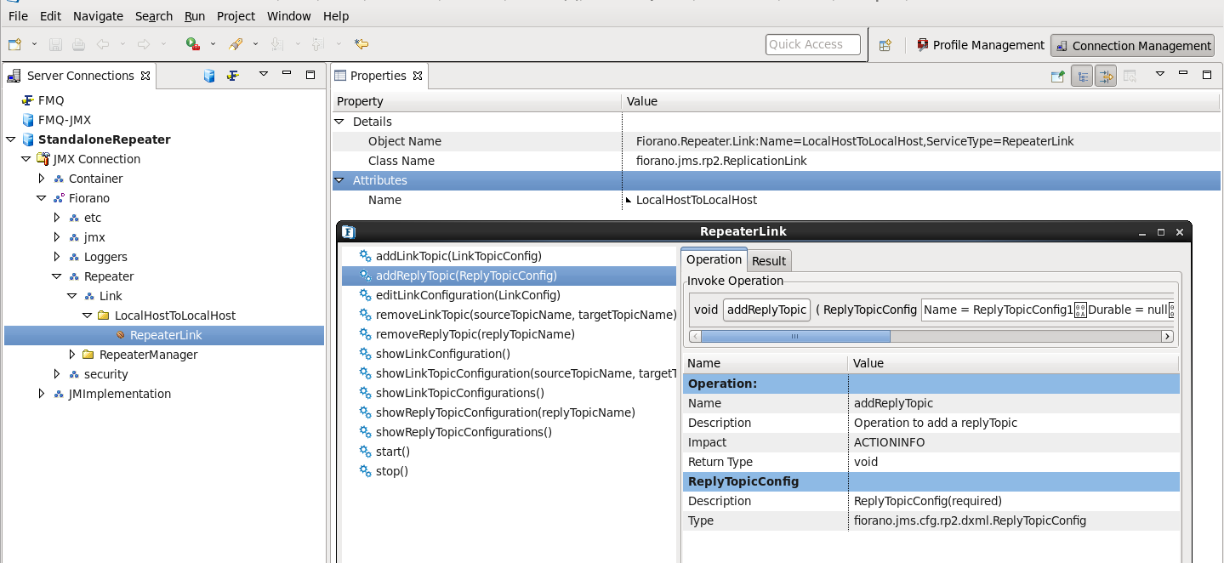1224x563 pixels.
Task: Open the File menu
Action: tap(18, 16)
